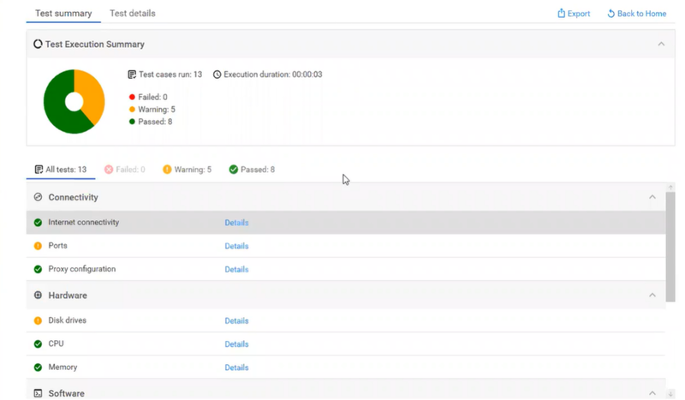Collapse the Hardware section
The image size is (685, 400).
click(x=652, y=296)
